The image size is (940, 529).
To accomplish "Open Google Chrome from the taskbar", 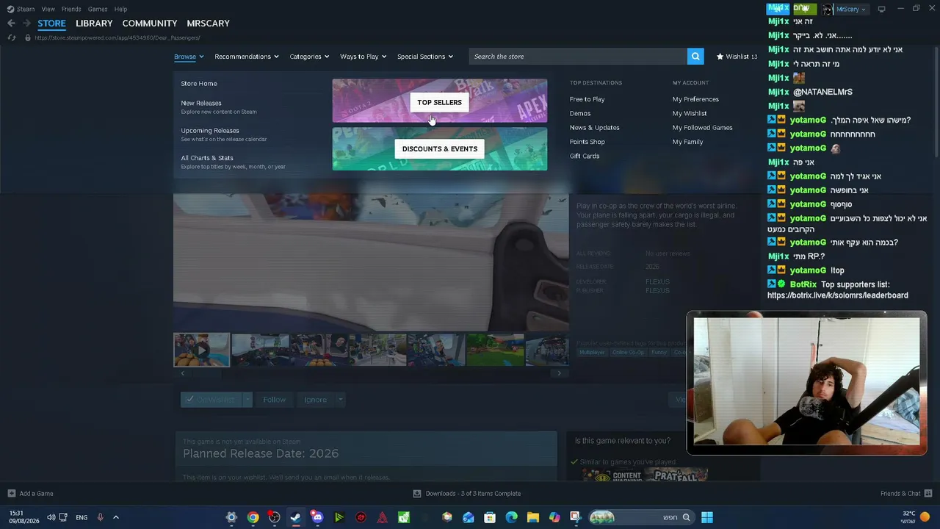I will 253,517.
